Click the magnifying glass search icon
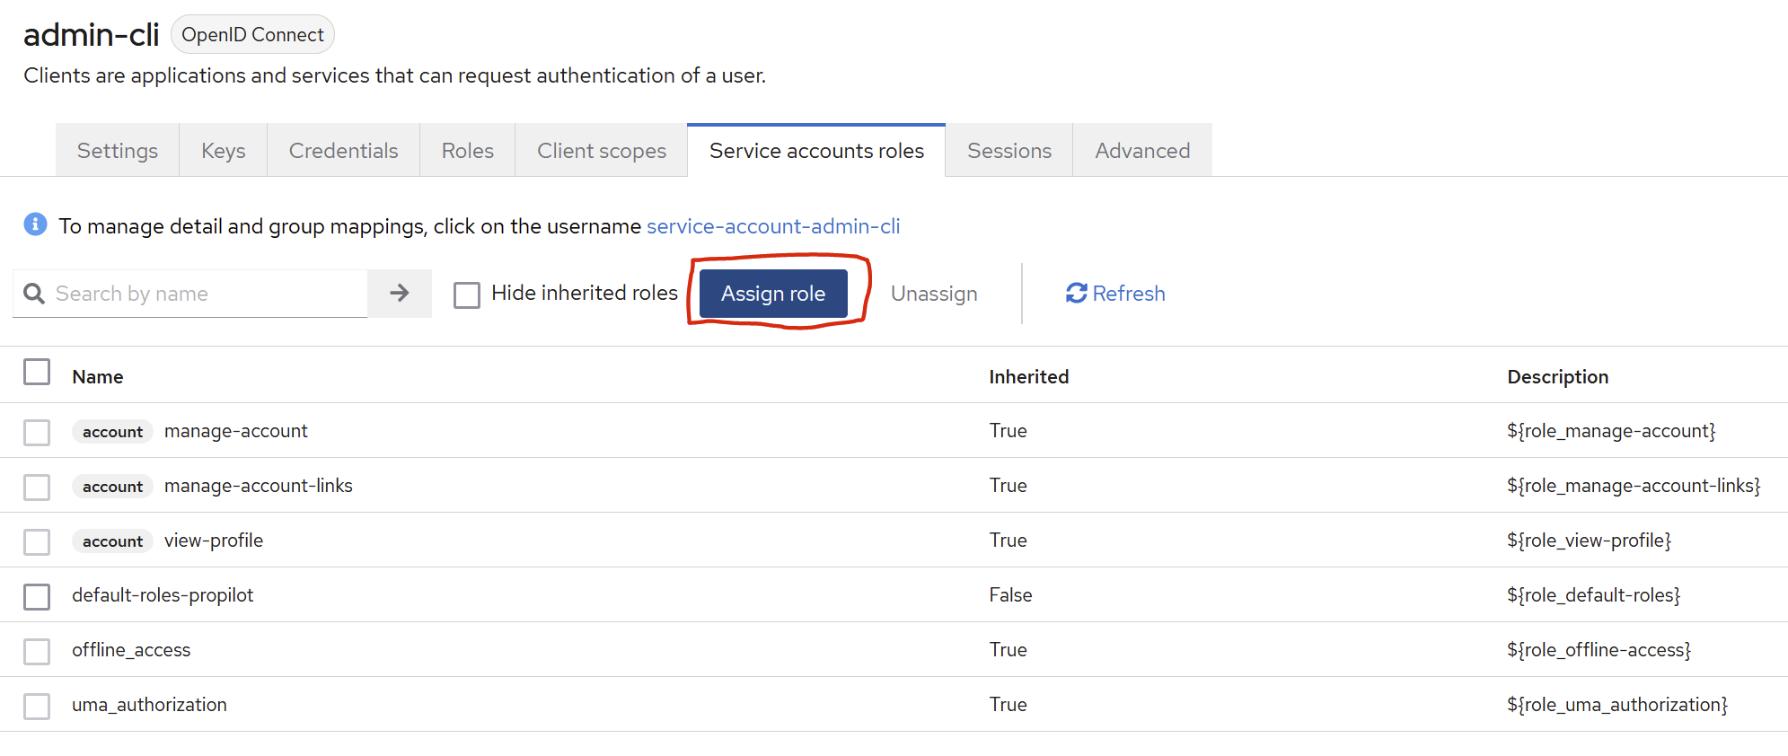 (34, 294)
